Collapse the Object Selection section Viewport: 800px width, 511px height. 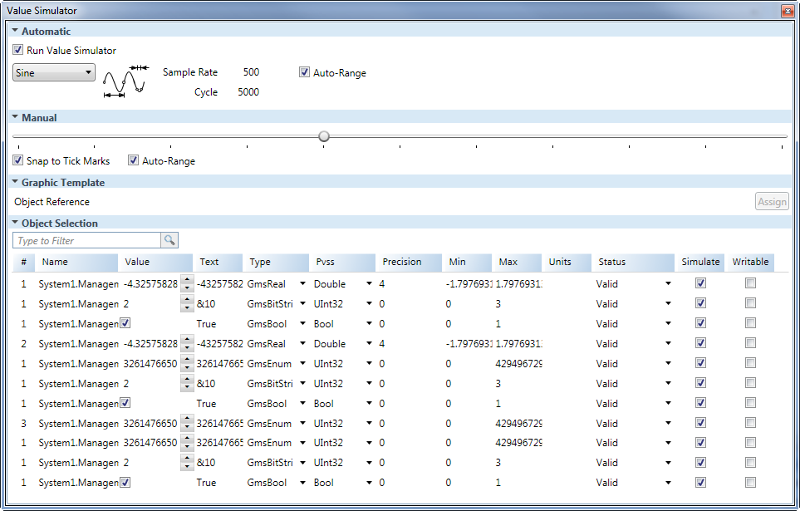pos(15,223)
